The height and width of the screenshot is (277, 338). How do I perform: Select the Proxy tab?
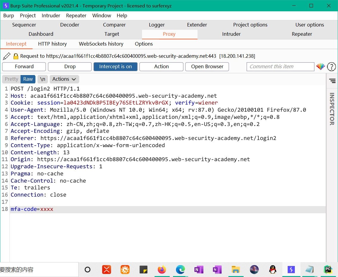(x=169, y=34)
